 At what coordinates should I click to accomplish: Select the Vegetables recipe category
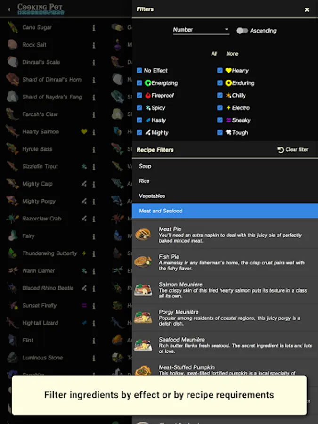(x=225, y=196)
